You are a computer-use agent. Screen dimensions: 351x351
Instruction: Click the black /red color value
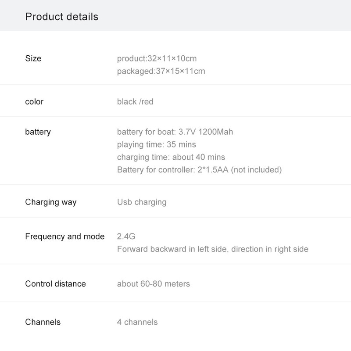[x=135, y=102]
